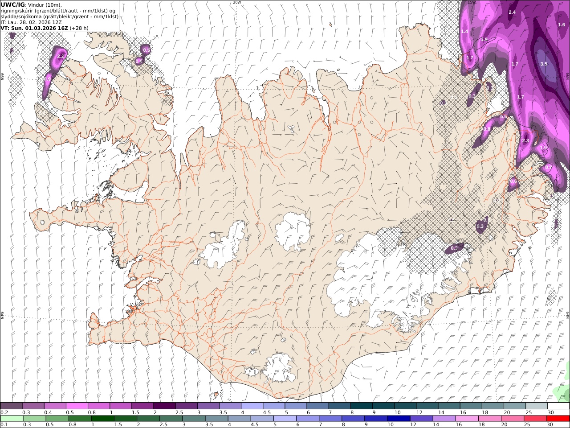Select the orchid 1–1.5 upper legend swatch
Image resolution: width=570 pixels, height=428 pixels.
coord(121,406)
